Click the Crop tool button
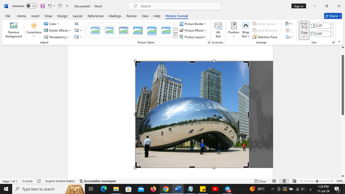This screenshot has height=194, width=345. [x=304, y=30]
